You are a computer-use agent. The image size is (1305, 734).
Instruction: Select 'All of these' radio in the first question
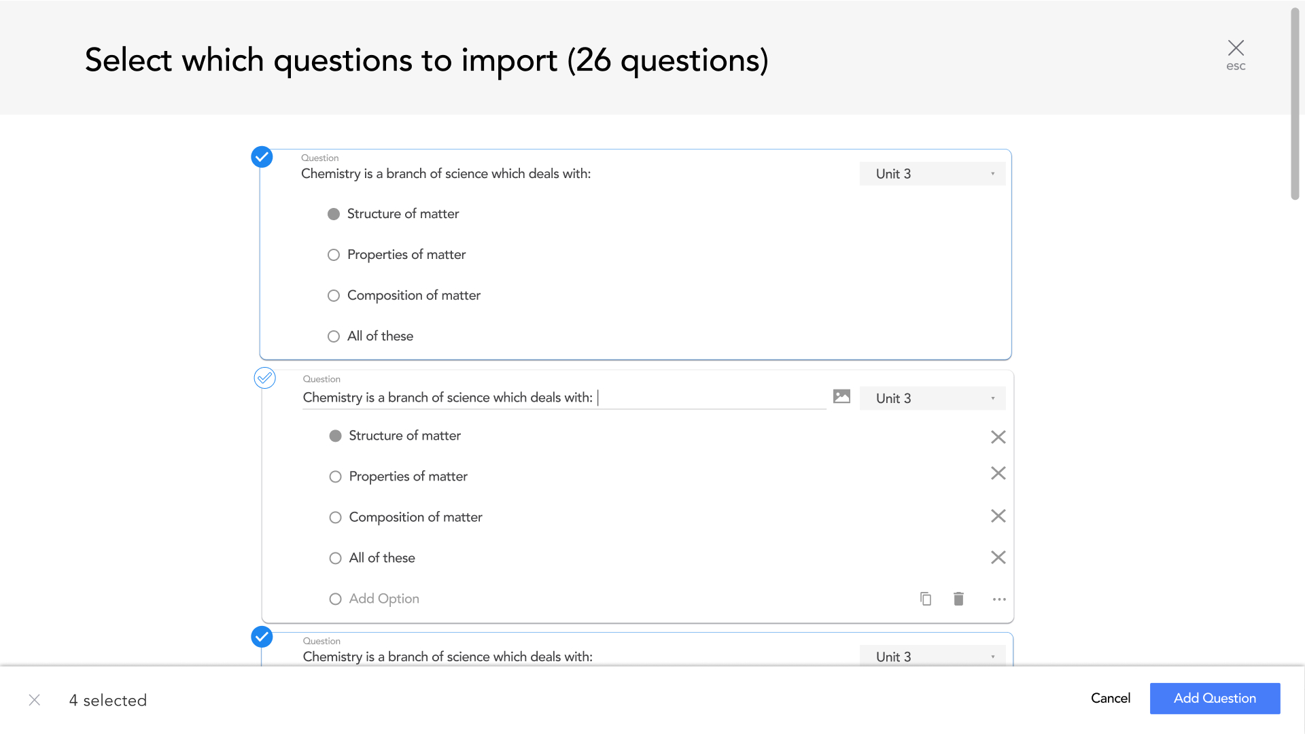coord(334,336)
